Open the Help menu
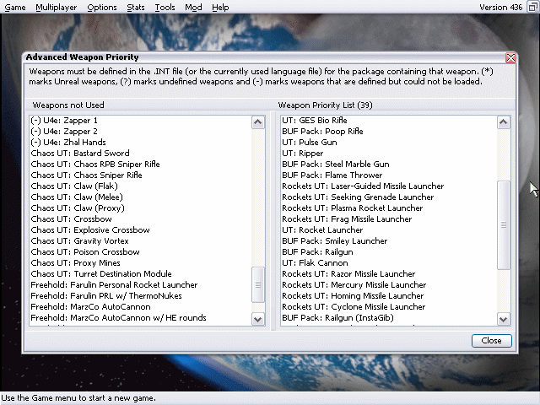The height and width of the screenshot is (405, 540). click(x=220, y=8)
